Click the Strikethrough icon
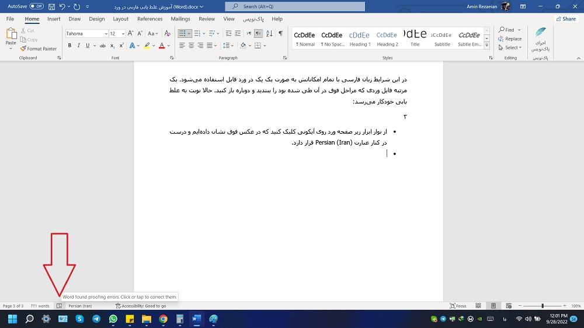This screenshot has width=584, height=328. click(x=101, y=46)
